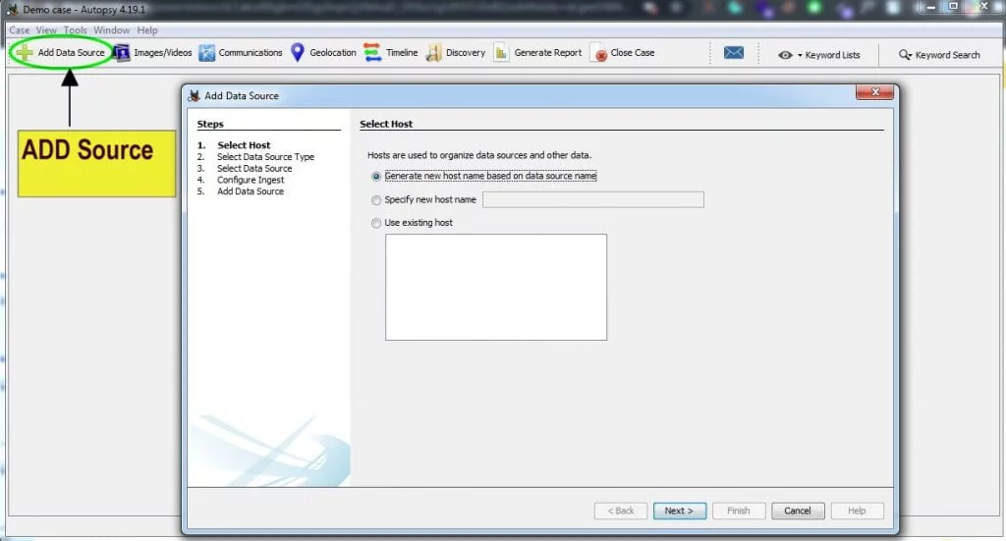Click the 'Steps' heading

click(x=210, y=124)
